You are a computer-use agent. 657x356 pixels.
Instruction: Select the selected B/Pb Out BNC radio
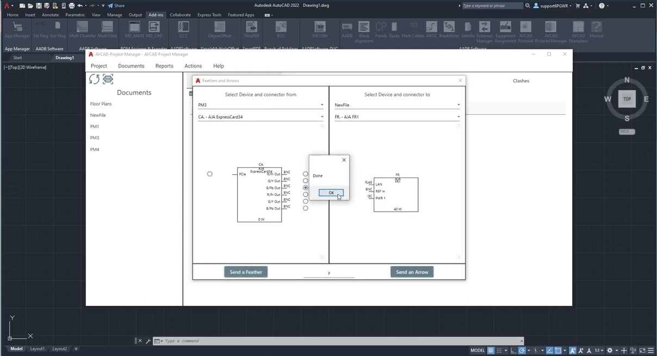(306, 187)
